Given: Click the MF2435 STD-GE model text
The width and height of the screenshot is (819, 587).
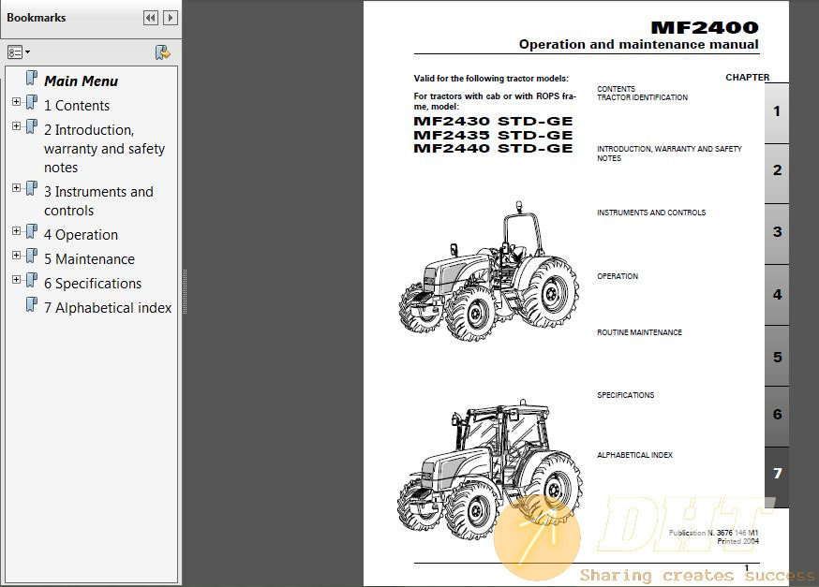Looking at the screenshot, I should pyautogui.click(x=493, y=135).
